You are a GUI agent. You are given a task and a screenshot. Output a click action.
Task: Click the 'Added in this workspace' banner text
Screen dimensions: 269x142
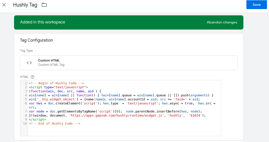point(42,22)
